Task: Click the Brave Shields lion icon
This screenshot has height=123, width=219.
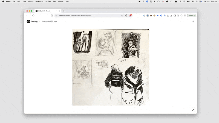Action: tap(126, 16)
